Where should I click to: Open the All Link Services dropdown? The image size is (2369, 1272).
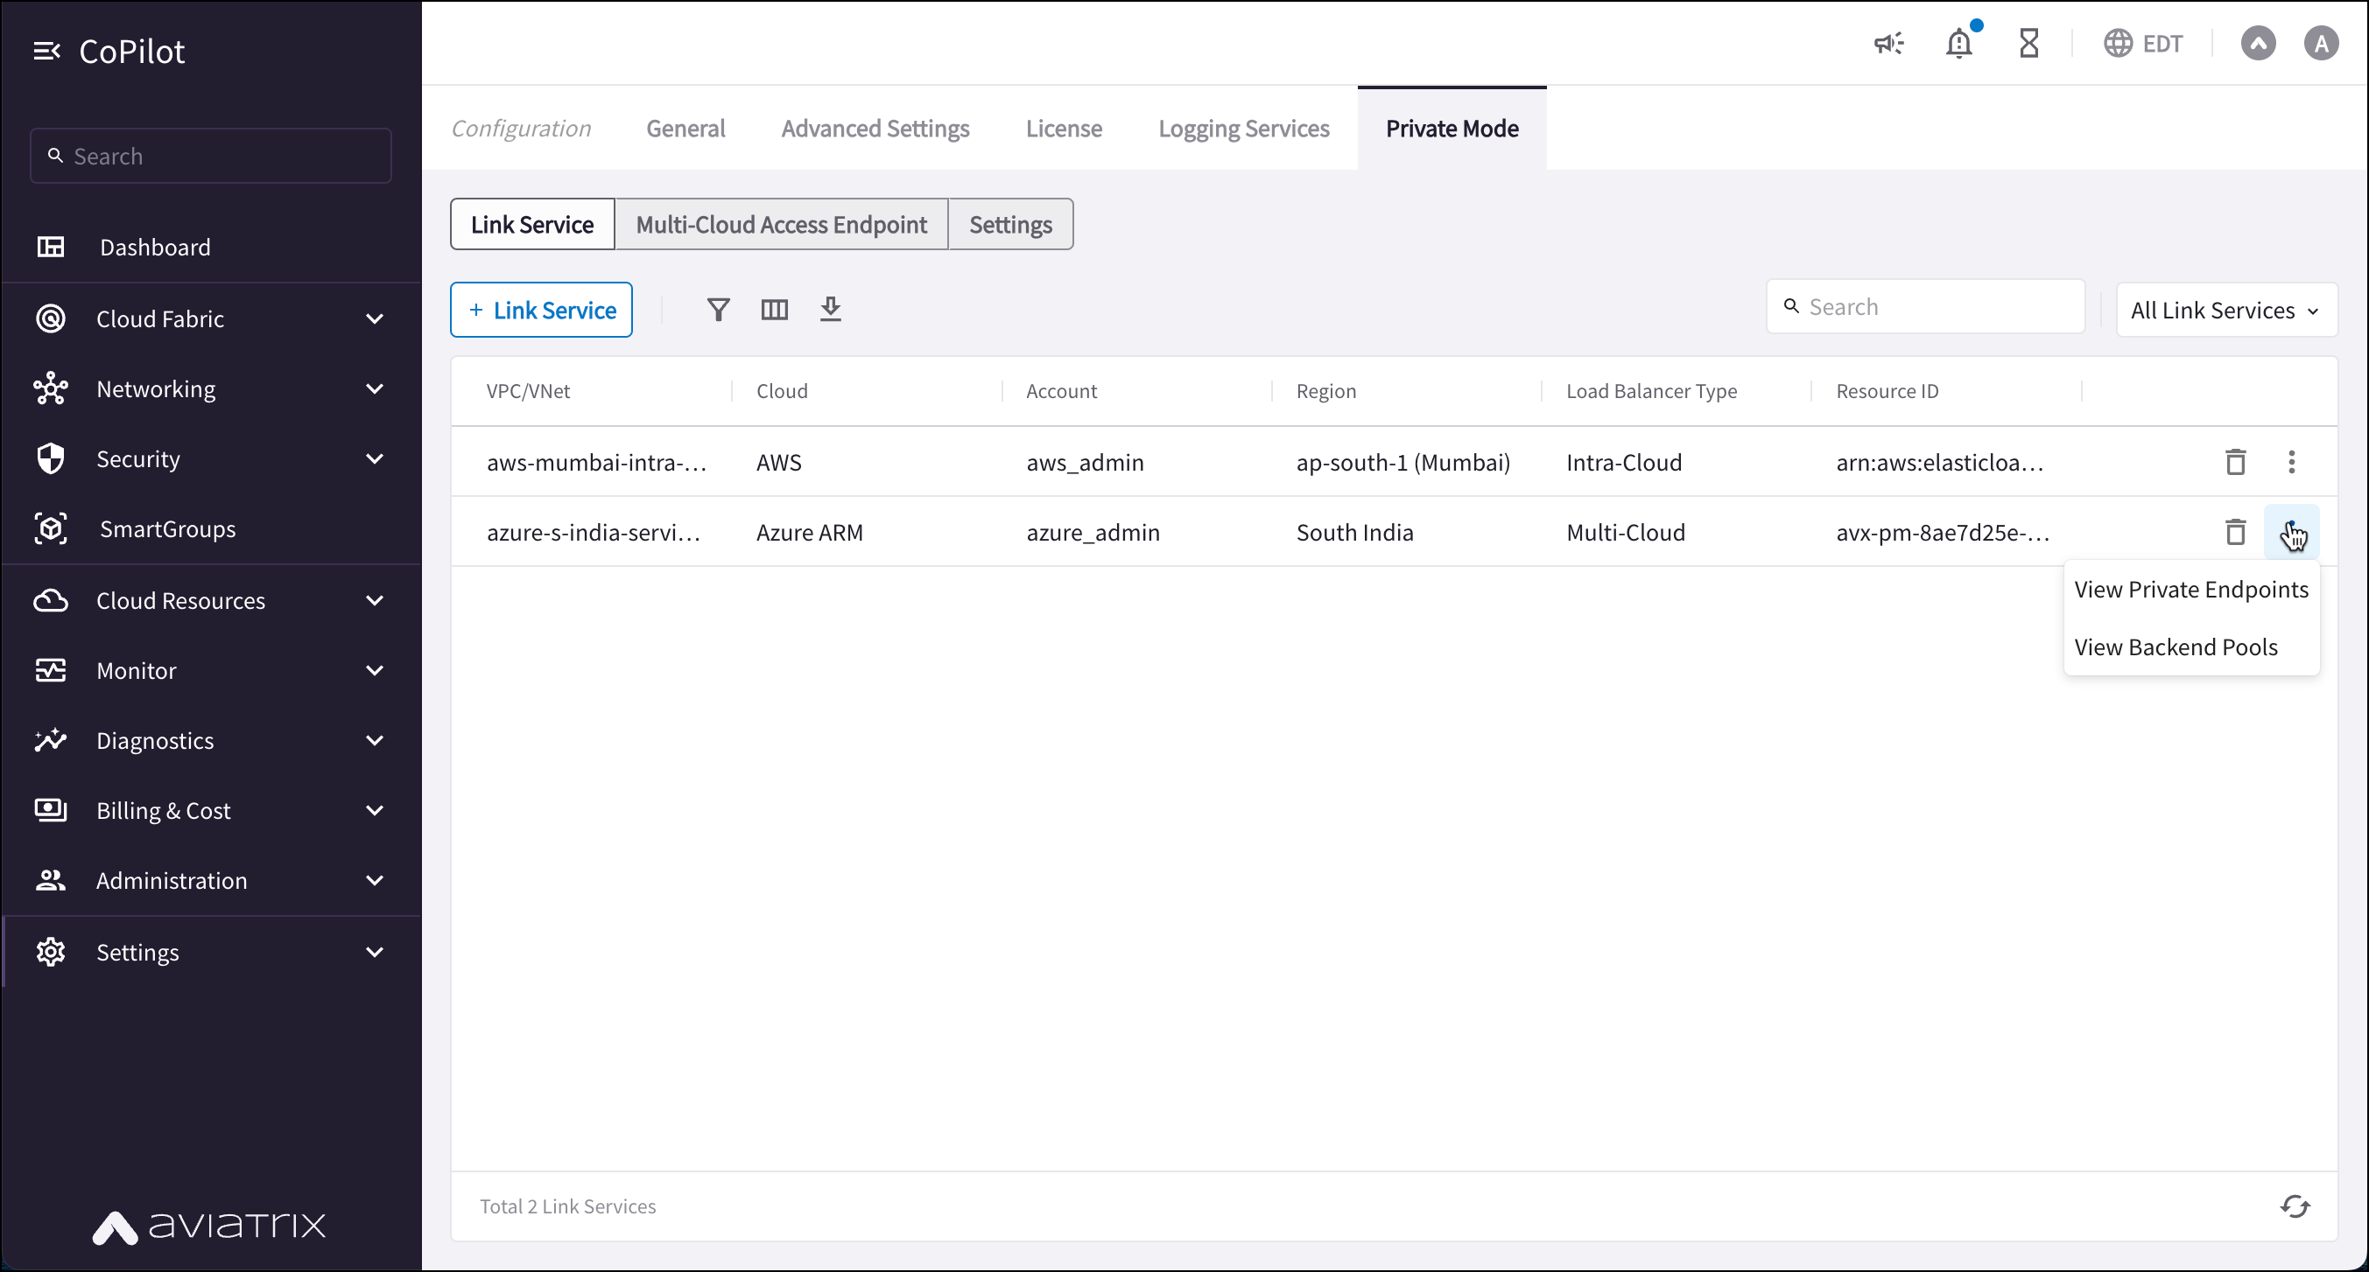(x=2225, y=310)
